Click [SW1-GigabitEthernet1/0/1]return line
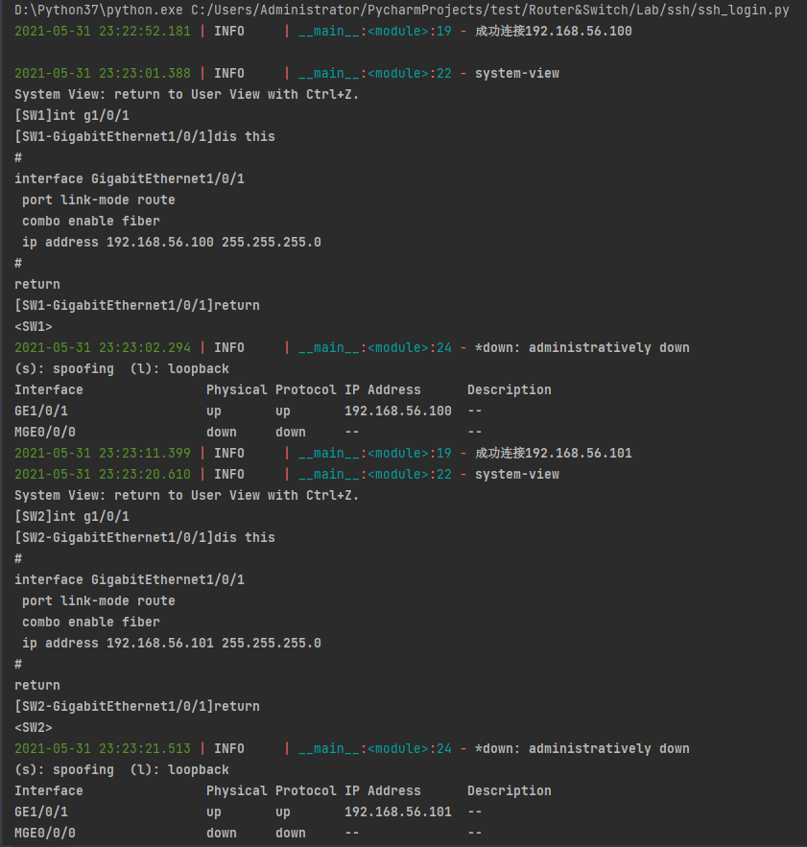This screenshot has height=847, width=807. tap(137, 305)
